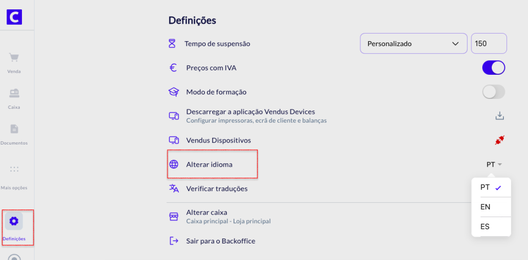The height and width of the screenshot is (260, 528).
Task: Select ES from the language menu
Action: pyautogui.click(x=486, y=226)
